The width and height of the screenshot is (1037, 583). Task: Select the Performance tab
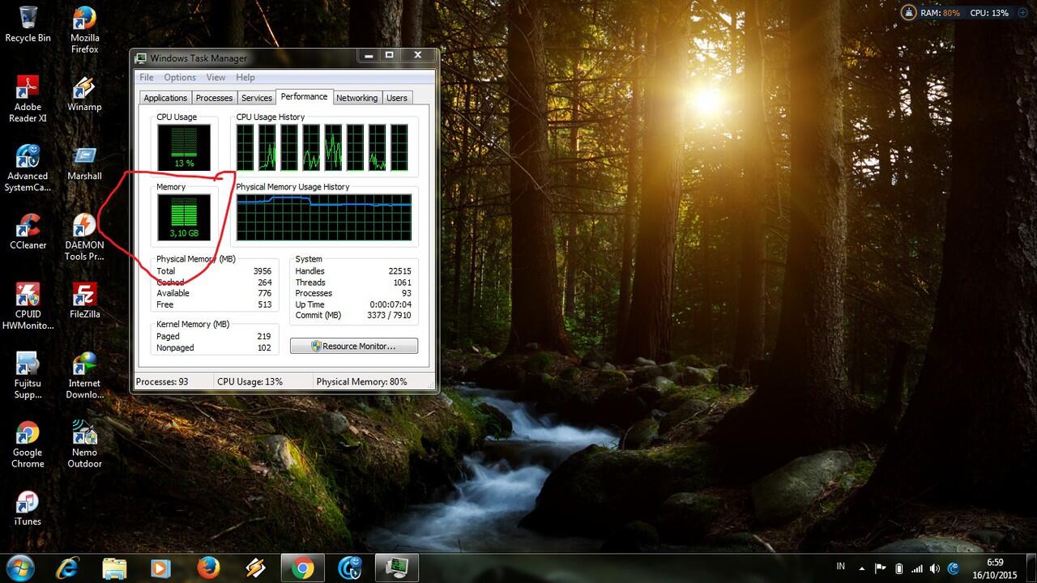tap(305, 96)
